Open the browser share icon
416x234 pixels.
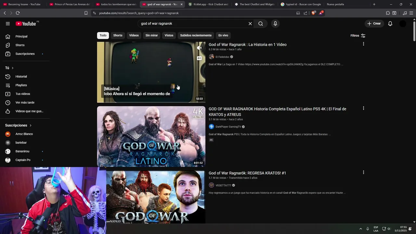(x=305, y=13)
